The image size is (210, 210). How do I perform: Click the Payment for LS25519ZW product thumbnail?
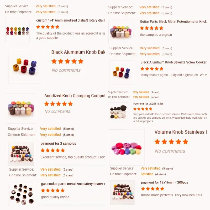[118, 112]
